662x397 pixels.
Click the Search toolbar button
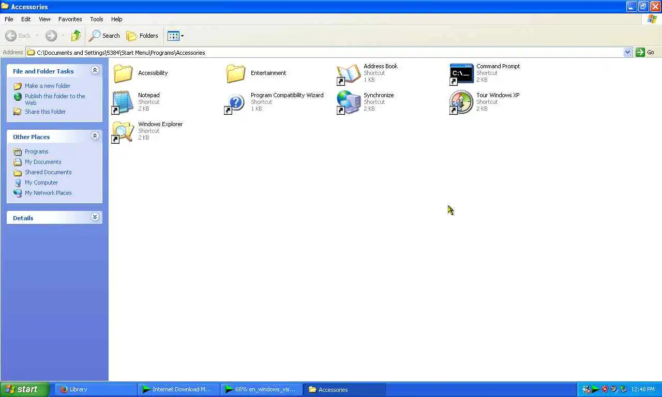tap(104, 36)
